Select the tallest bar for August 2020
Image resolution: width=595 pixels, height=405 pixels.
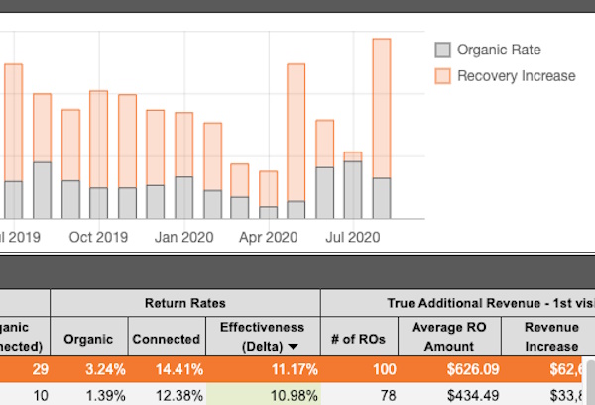(x=381, y=107)
